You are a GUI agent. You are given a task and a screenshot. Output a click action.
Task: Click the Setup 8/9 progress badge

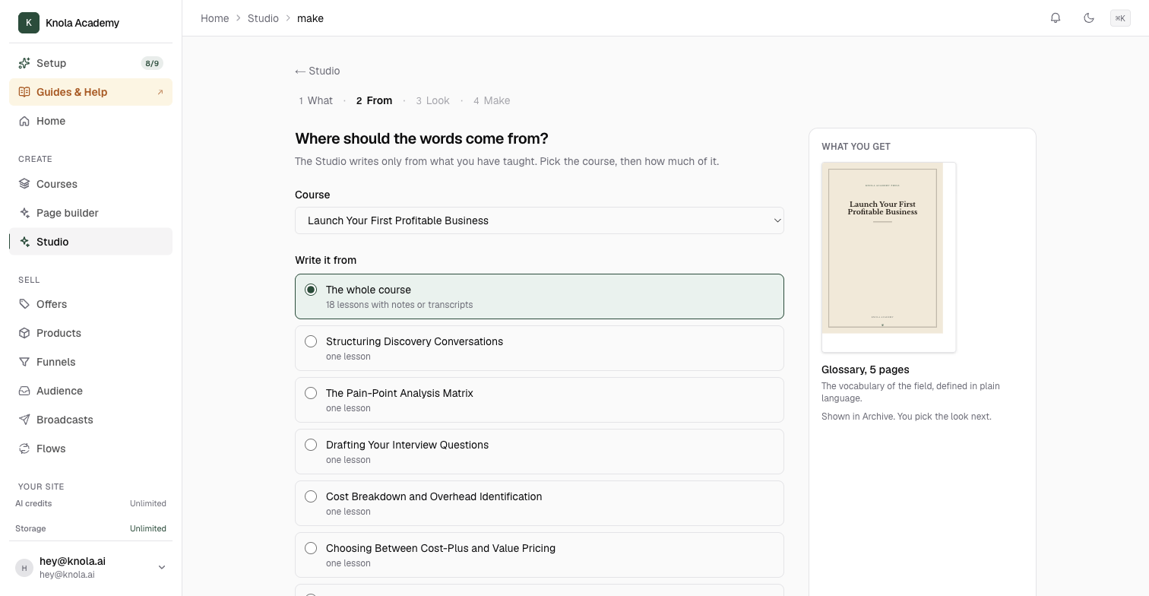pos(152,63)
